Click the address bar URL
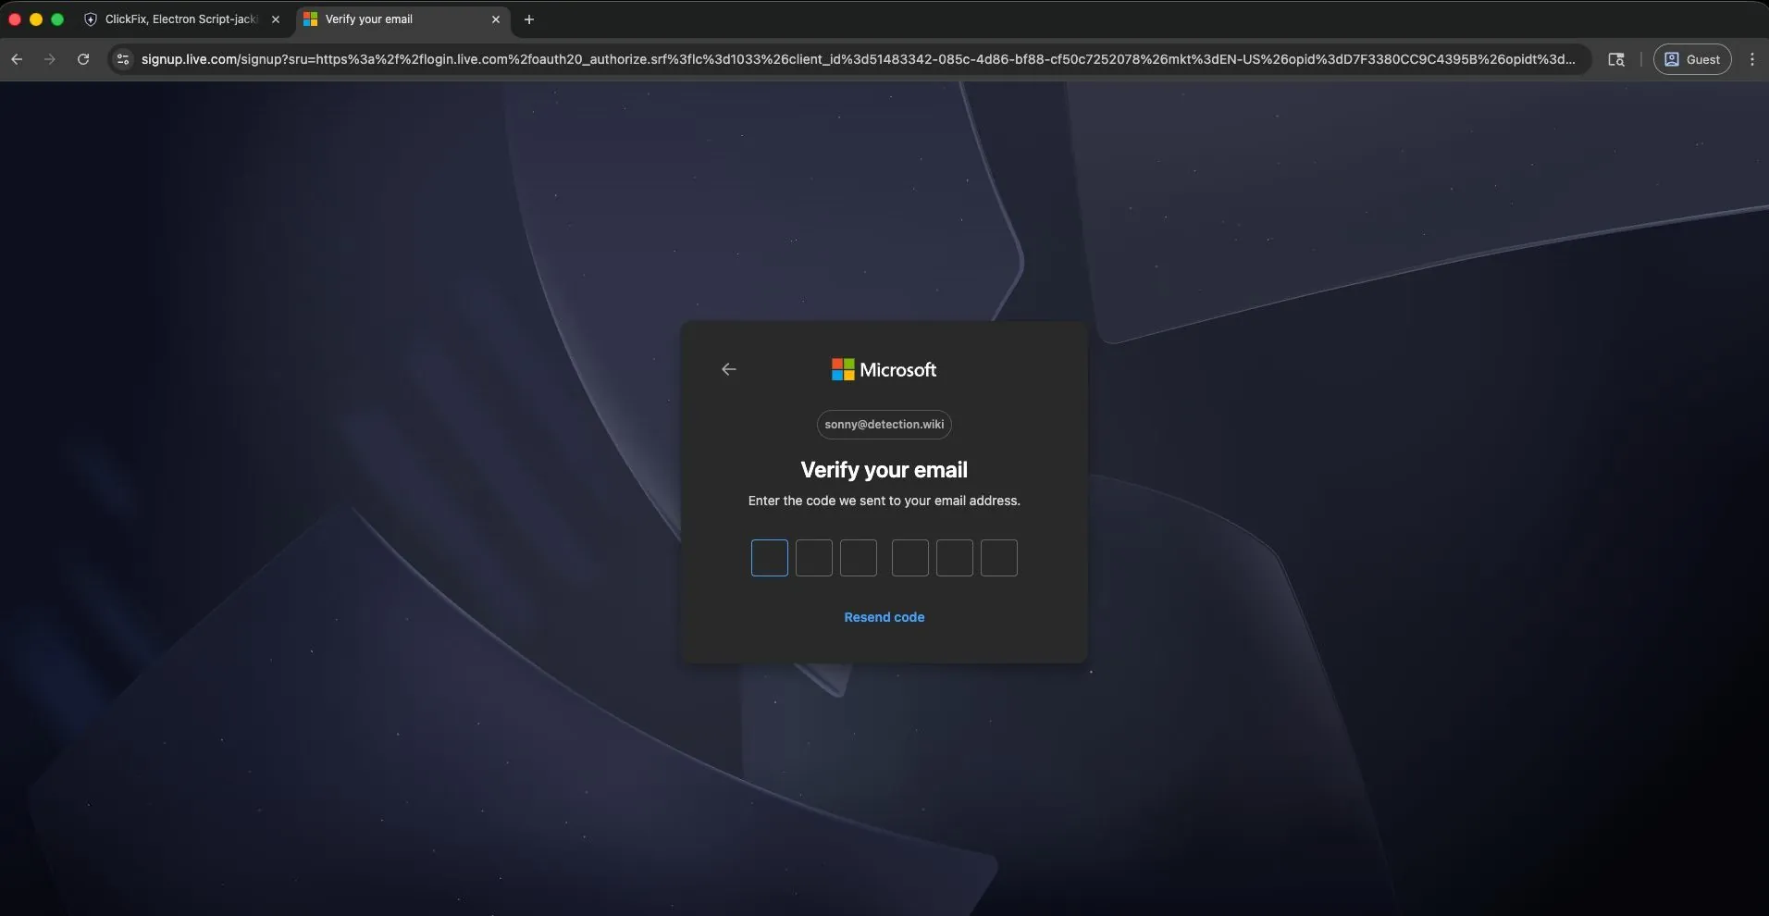 point(858,59)
